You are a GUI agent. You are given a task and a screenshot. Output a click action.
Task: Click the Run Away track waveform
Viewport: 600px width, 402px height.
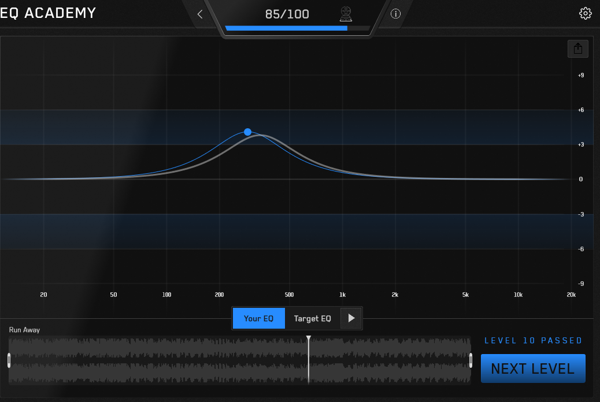pyautogui.click(x=239, y=360)
